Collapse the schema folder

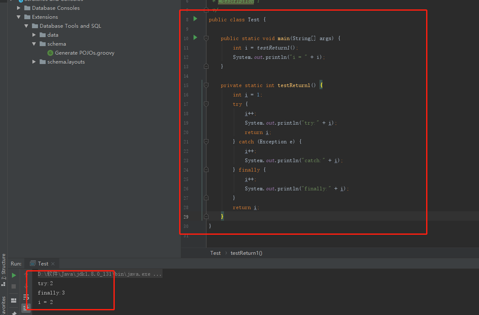click(34, 44)
